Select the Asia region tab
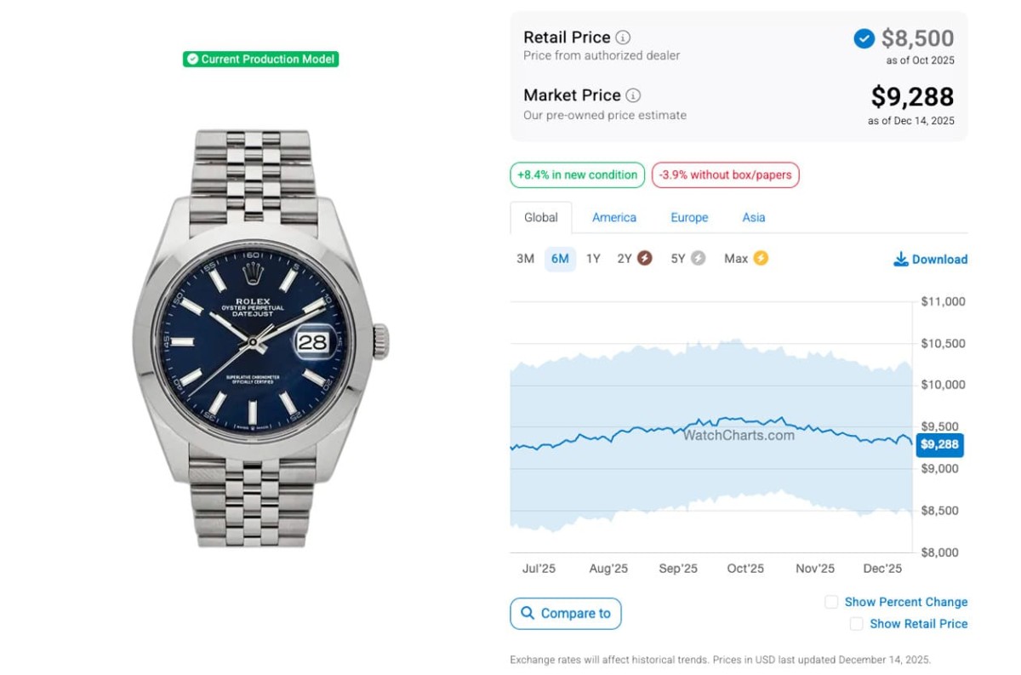The width and height of the screenshot is (1021, 675). click(754, 217)
